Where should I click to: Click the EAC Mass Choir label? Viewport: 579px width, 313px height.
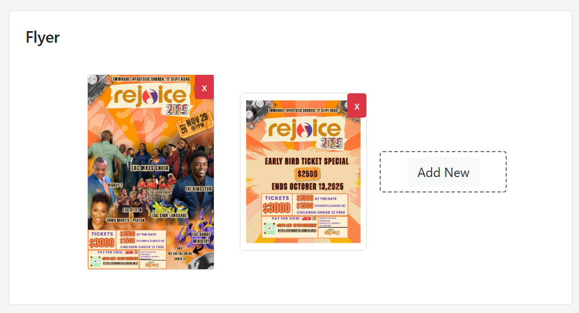pyautogui.click(x=150, y=168)
